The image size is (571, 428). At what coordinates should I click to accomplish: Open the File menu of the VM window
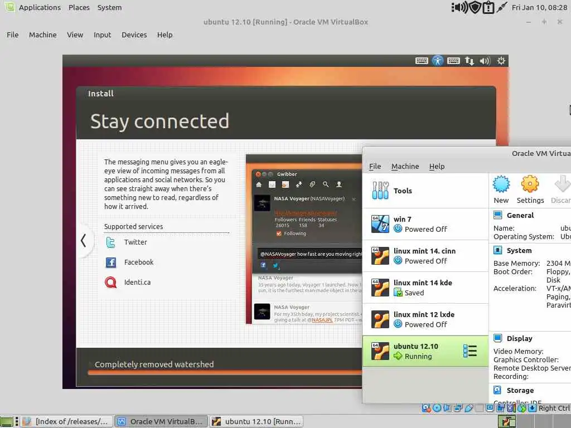click(x=12, y=35)
